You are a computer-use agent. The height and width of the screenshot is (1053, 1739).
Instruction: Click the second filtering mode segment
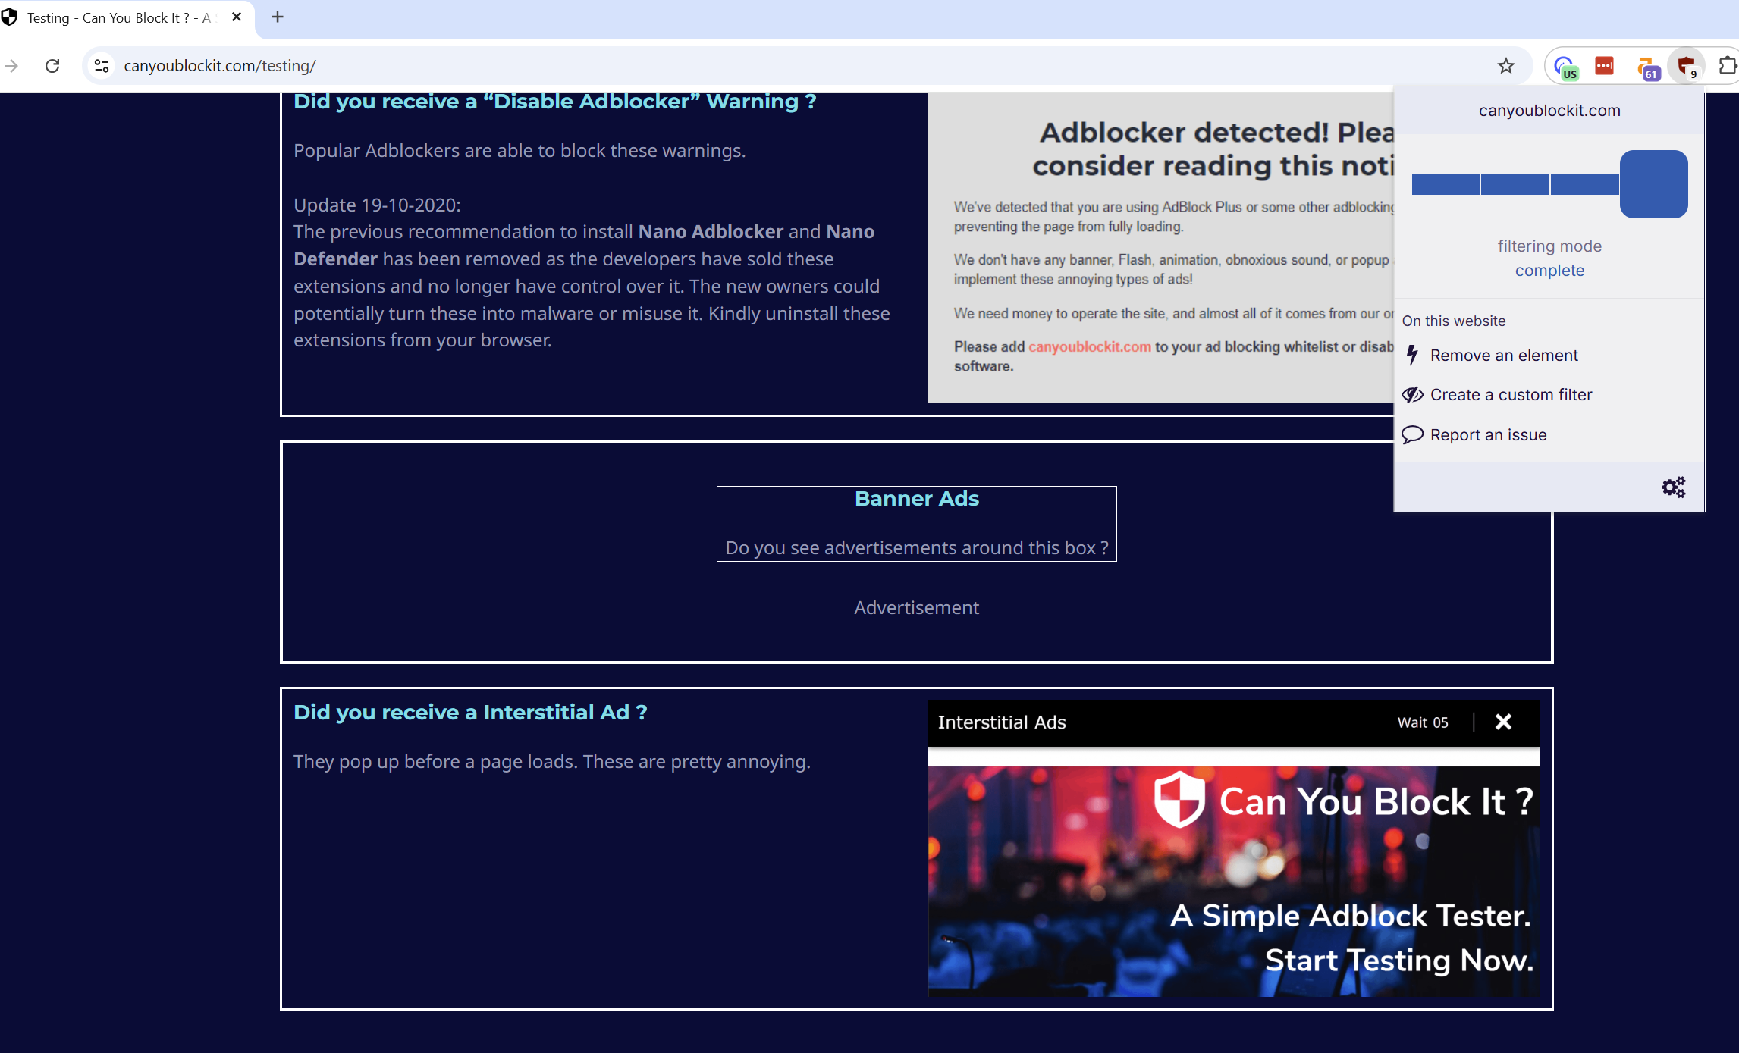pos(1515,183)
